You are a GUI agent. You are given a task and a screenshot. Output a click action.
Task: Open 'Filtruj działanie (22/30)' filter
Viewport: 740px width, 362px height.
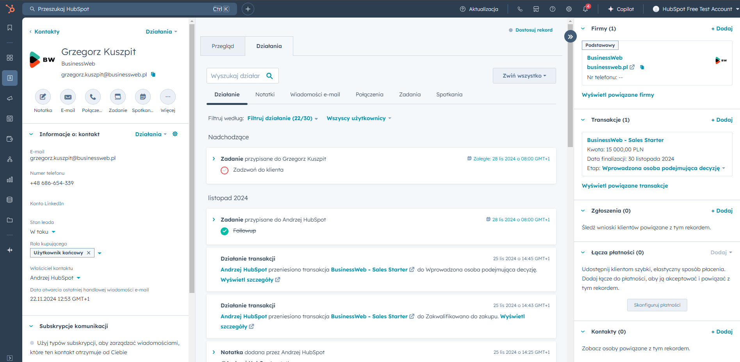(x=282, y=118)
